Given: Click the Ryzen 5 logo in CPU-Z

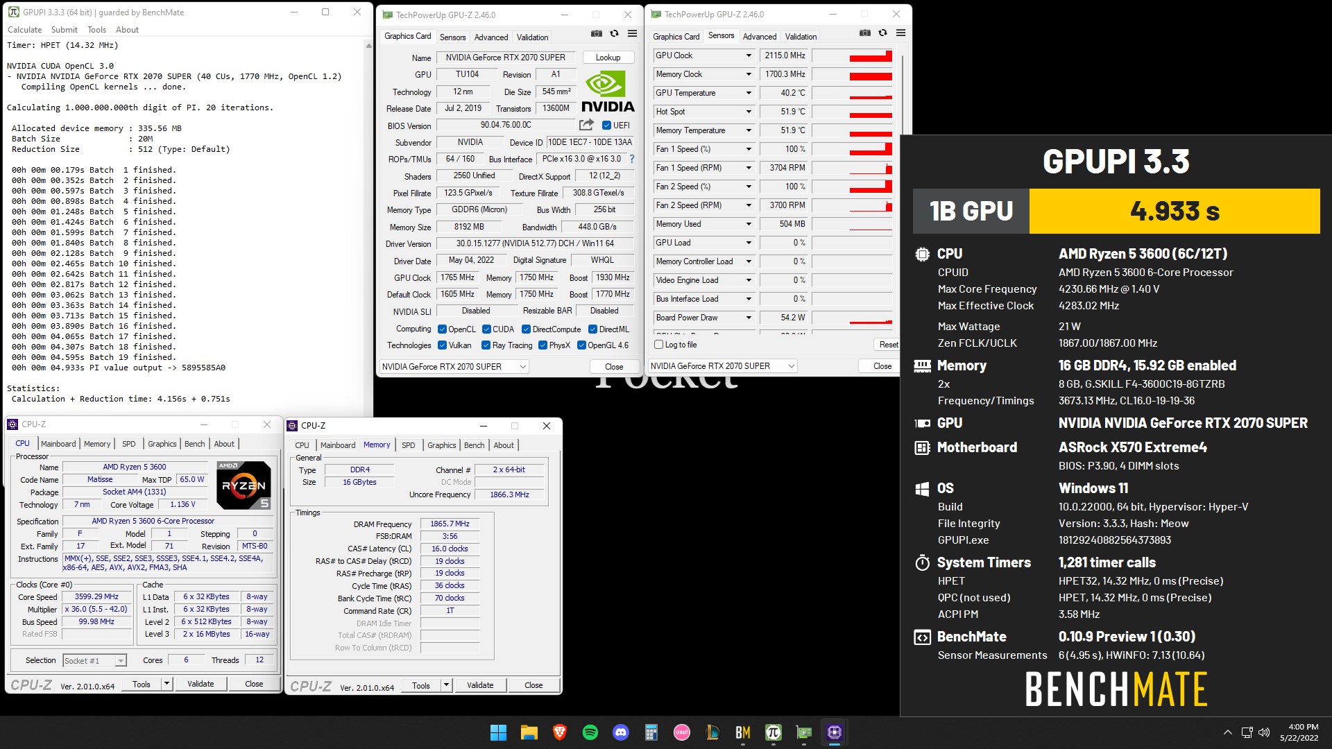Looking at the screenshot, I should [244, 485].
